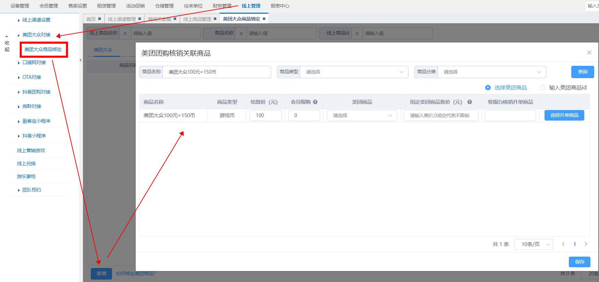Click the 会员限购 field showing 0
Screen dimensions: 599x282
[304, 115]
